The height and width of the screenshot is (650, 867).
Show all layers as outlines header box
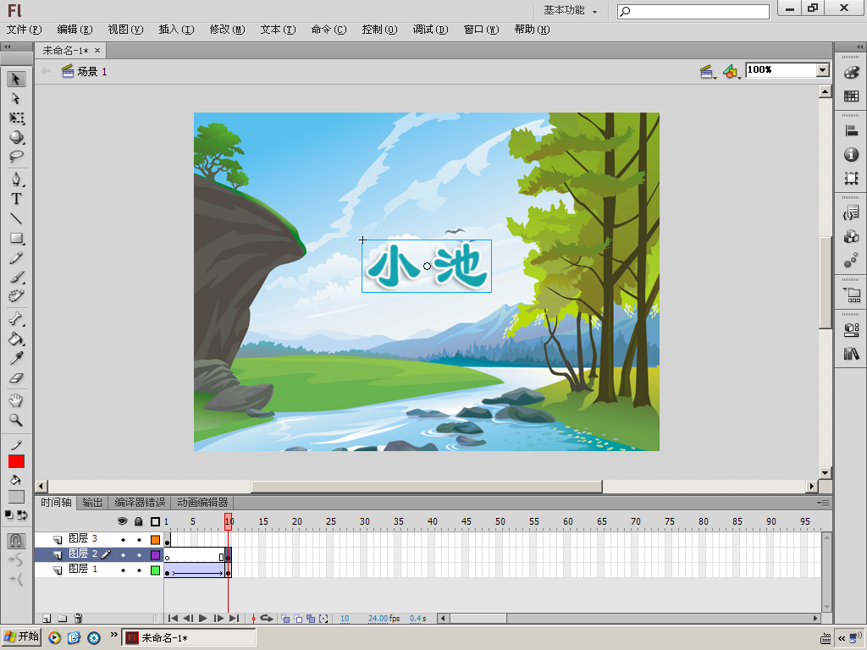tap(156, 521)
